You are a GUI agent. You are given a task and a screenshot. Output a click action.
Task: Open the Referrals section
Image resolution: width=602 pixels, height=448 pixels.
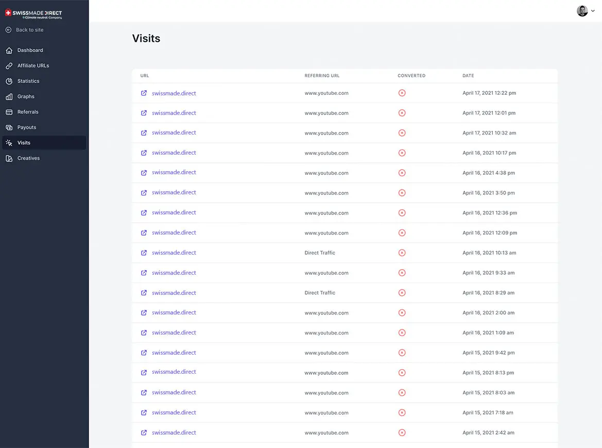[28, 112]
